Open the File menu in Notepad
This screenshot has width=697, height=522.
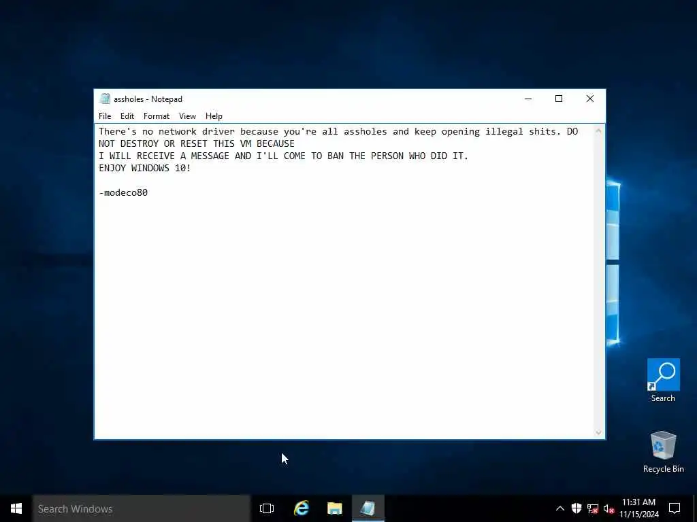pyautogui.click(x=105, y=116)
